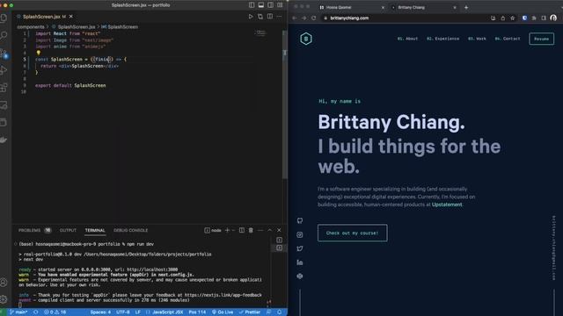This screenshot has height=316, width=563.
Task: Click Check out my course! button
Action: (352, 233)
